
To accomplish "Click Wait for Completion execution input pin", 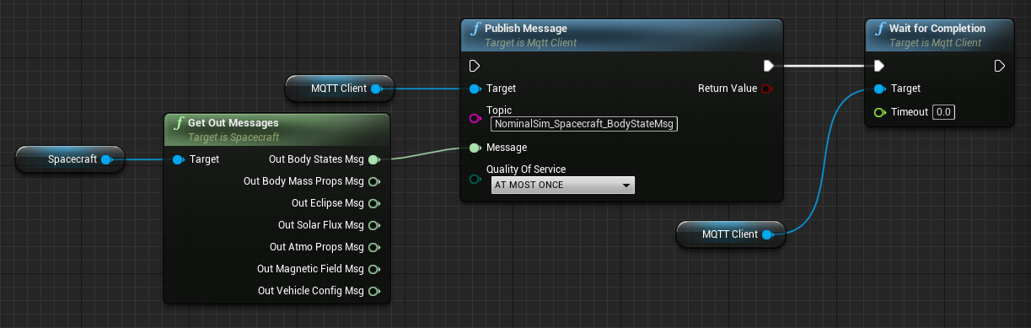I will (879, 66).
